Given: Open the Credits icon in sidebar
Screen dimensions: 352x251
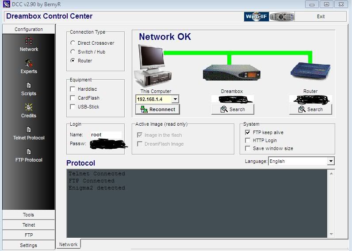Looking at the screenshot, I should click(x=29, y=107).
